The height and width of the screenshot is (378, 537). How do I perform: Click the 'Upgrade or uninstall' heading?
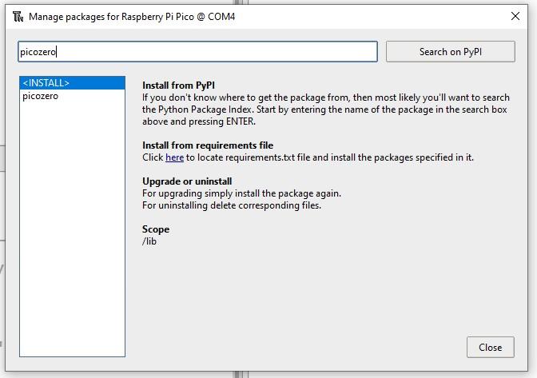[187, 181]
